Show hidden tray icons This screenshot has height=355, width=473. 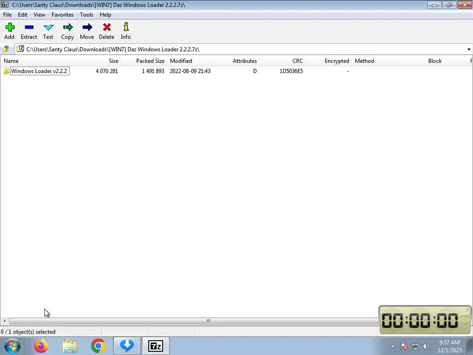click(x=393, y=346)
